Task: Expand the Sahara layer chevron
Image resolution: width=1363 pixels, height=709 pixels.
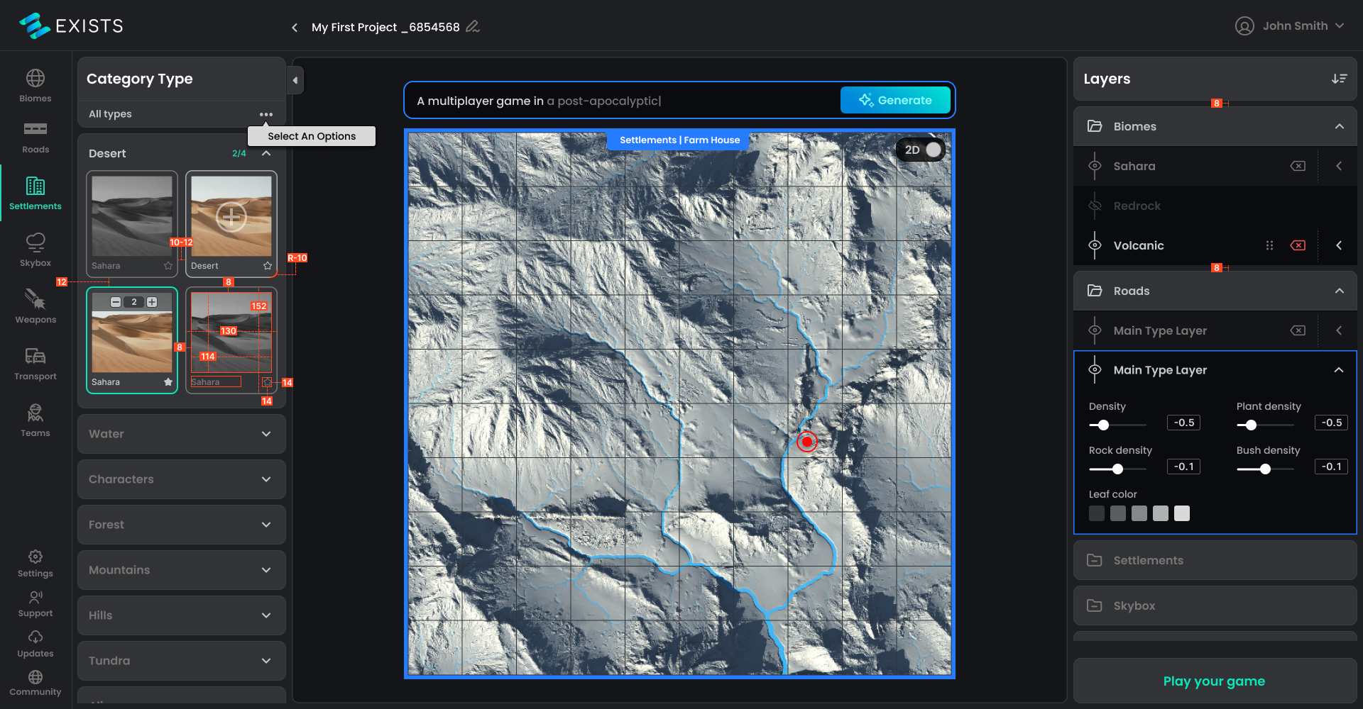Action: coord(1339,166)
